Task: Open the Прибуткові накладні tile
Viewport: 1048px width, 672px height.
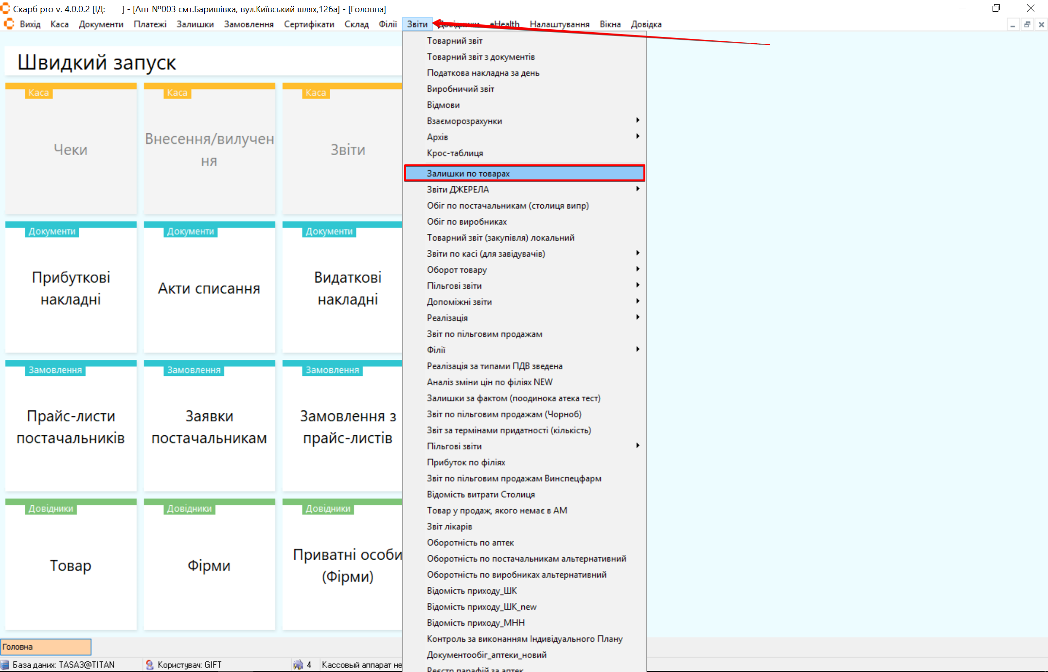Action: [71, 288]
